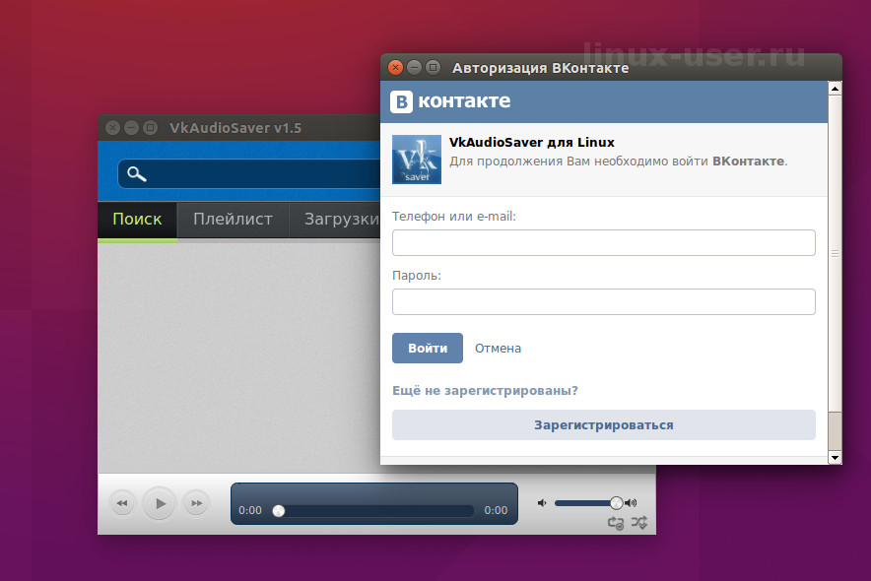Open the Плейлист tab
Image resolution: width=871 pixels, height=581 pixels.
click(233, 220)
